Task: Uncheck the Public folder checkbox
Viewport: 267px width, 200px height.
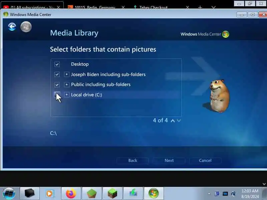Action: (x=57, y=85)
